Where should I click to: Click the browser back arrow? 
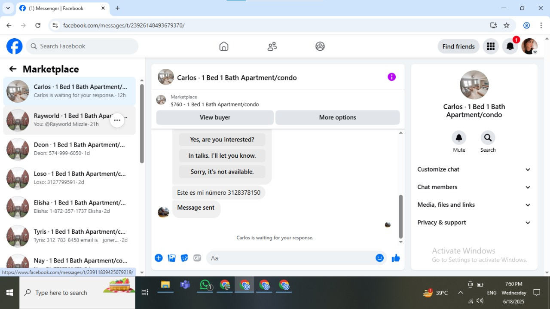pyautogui.click(x=9, y=25)
